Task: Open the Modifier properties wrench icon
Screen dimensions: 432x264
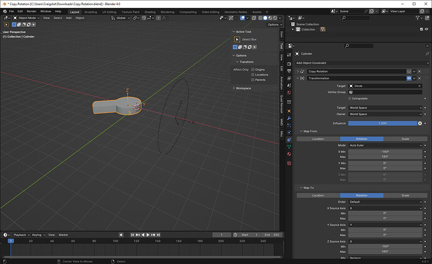Action: click(x=289, y=118)
